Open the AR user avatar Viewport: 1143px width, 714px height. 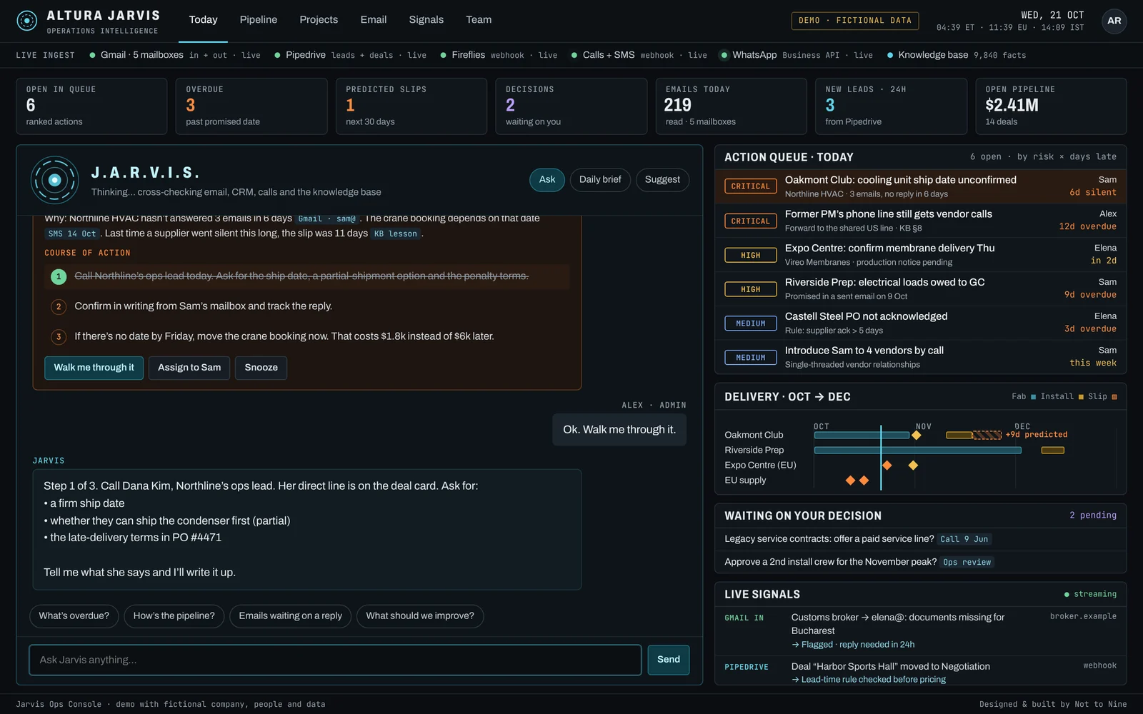click(1114, 21)
